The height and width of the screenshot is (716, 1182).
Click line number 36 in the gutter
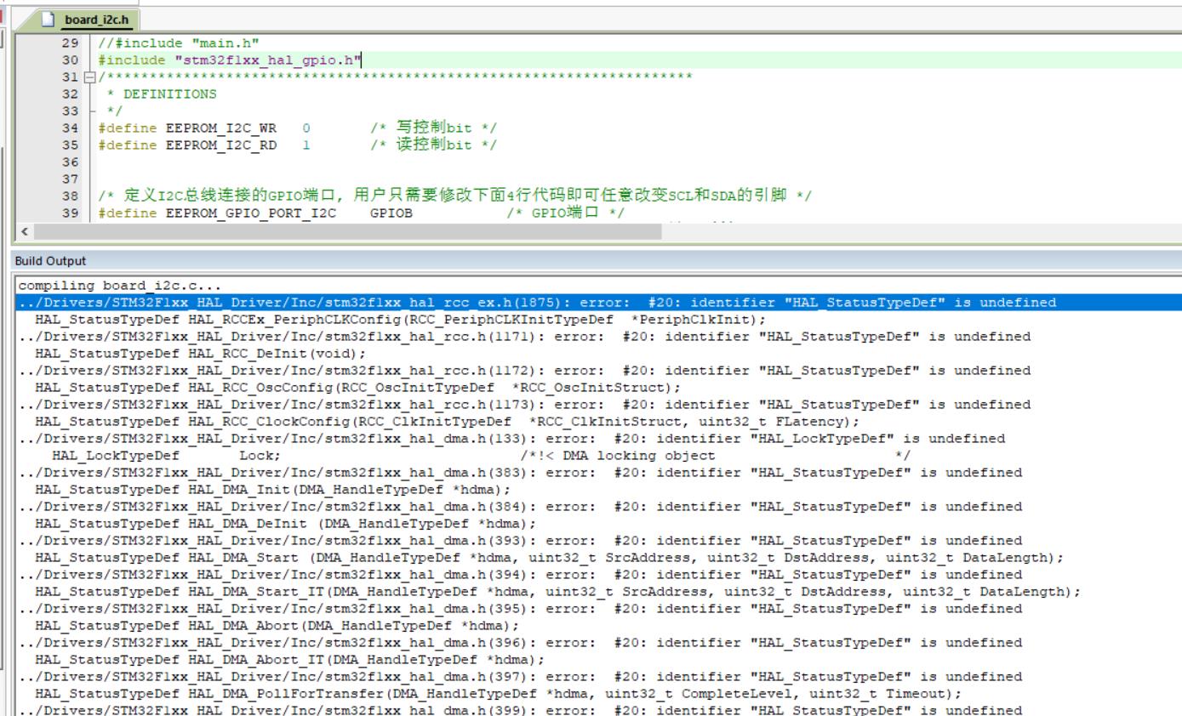pyautogui.click(x=70, y=162)
